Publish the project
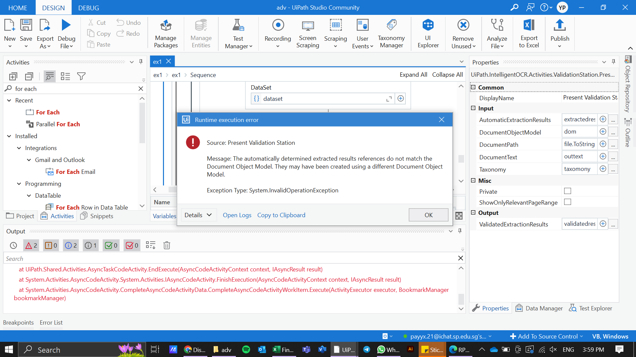The image size is (636, 357). 560,33
